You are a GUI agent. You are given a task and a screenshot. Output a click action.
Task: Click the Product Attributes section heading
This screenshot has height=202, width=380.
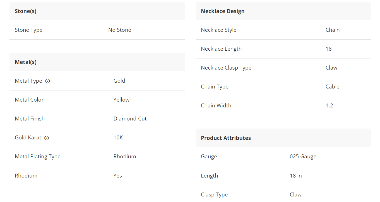click(226, 138)
